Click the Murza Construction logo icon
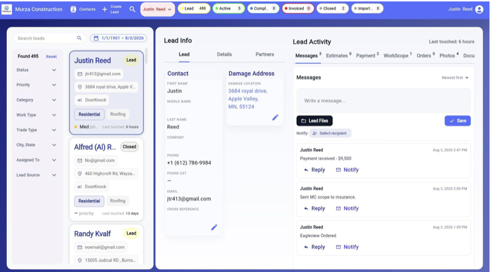Screen dimensions: 490x272 [x=7, y=9]
